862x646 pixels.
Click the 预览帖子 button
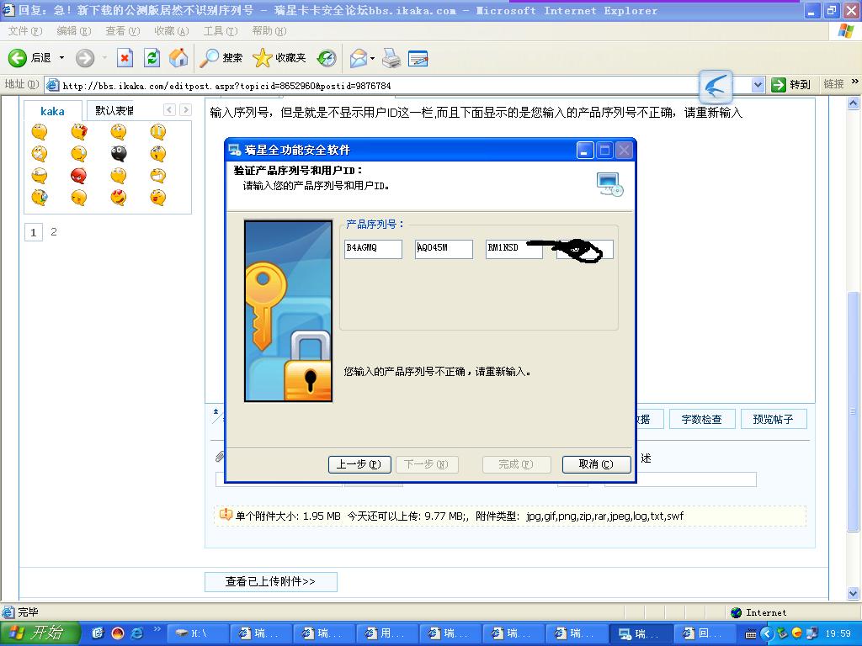pyautogui.click(x=773, y=419)
